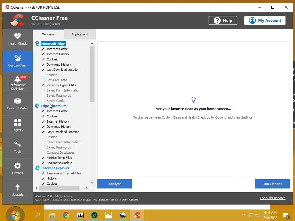Open the Tools wrench section
This screenshot has height=221, width=295.
[18, 147]
